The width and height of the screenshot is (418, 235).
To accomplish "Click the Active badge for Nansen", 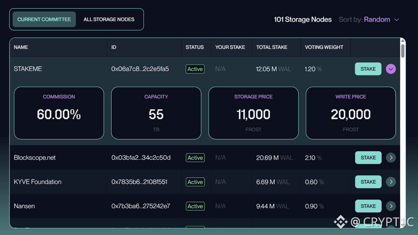I will tap(195, 206).
